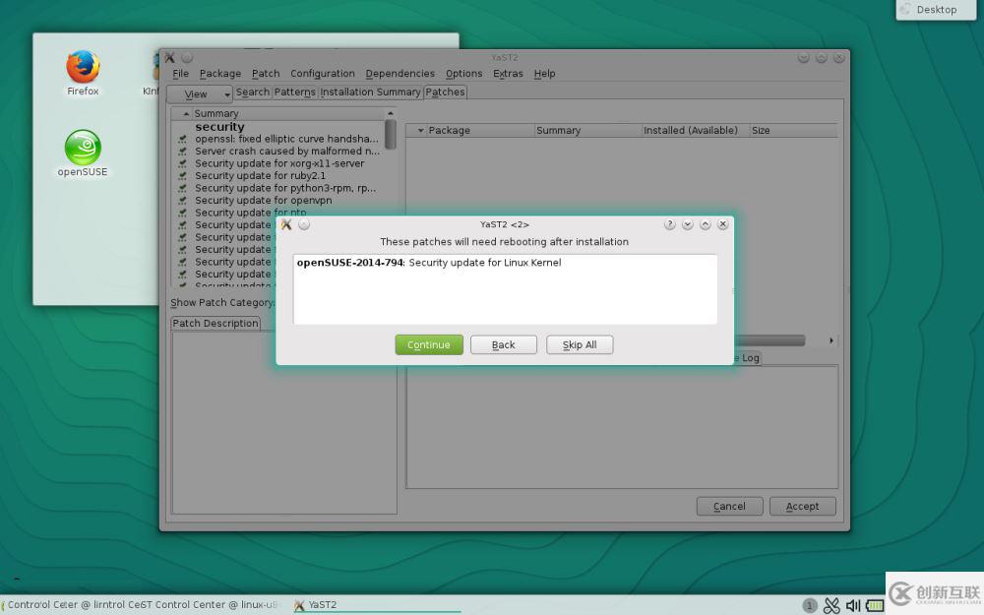Click the patch list vertical scrollbar handle
984x615 pixels.
pyautogui.click(x=391, y=134)
